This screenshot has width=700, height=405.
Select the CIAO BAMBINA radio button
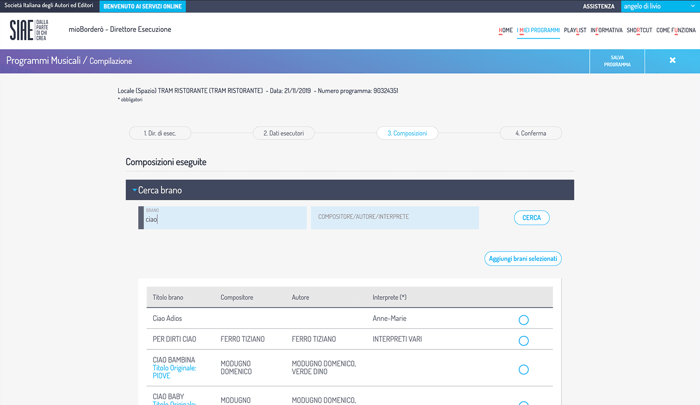click(524, 370)
